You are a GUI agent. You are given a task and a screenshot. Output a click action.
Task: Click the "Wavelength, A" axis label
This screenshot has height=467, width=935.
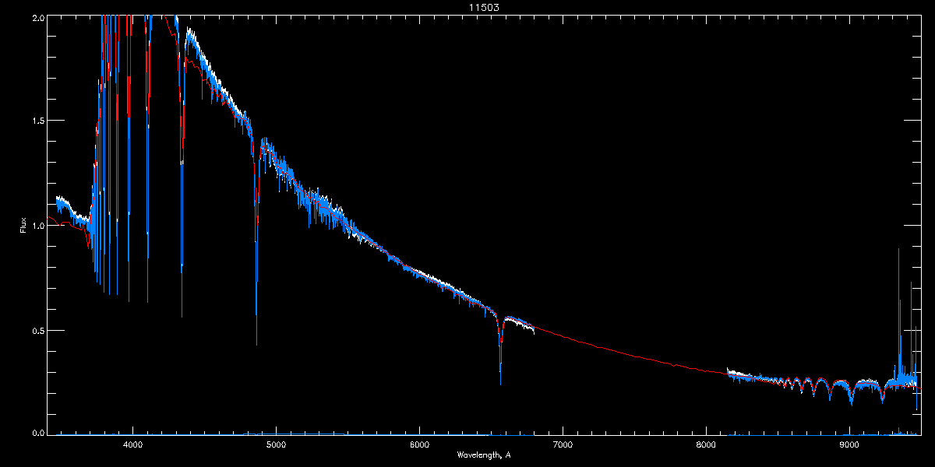coord(484,455)
